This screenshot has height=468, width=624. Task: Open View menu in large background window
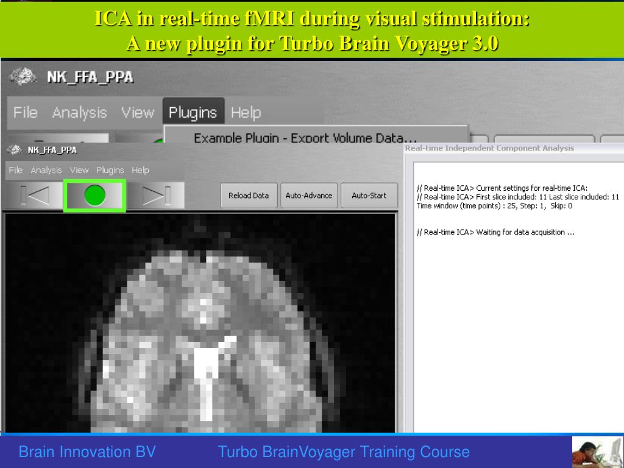[138, 113]
